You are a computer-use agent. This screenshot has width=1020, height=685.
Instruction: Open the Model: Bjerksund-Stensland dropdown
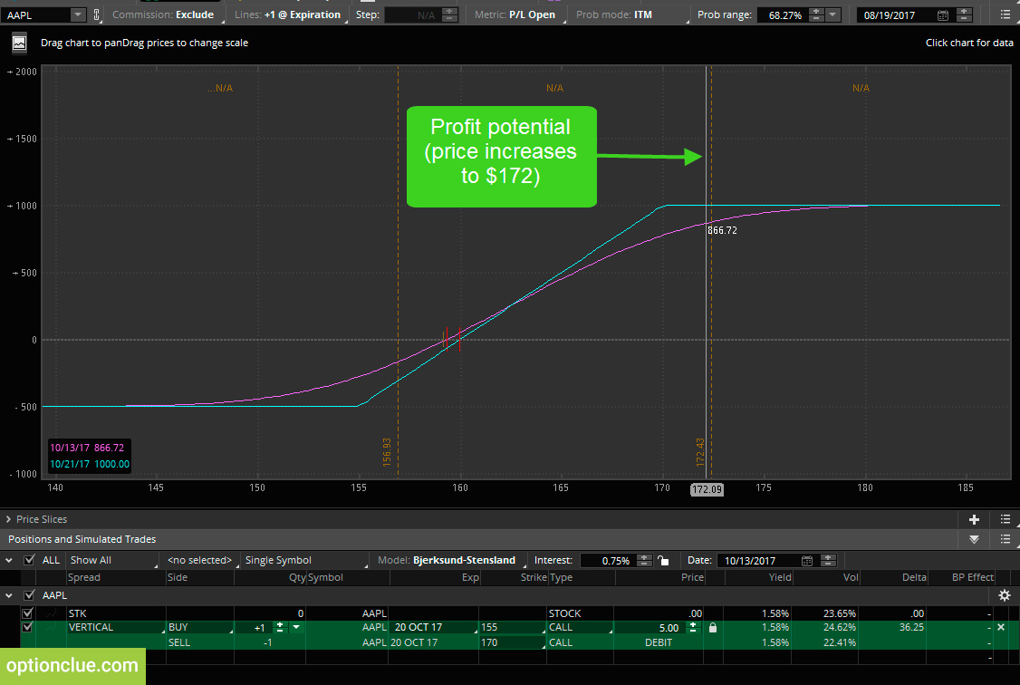pos(451,560)
